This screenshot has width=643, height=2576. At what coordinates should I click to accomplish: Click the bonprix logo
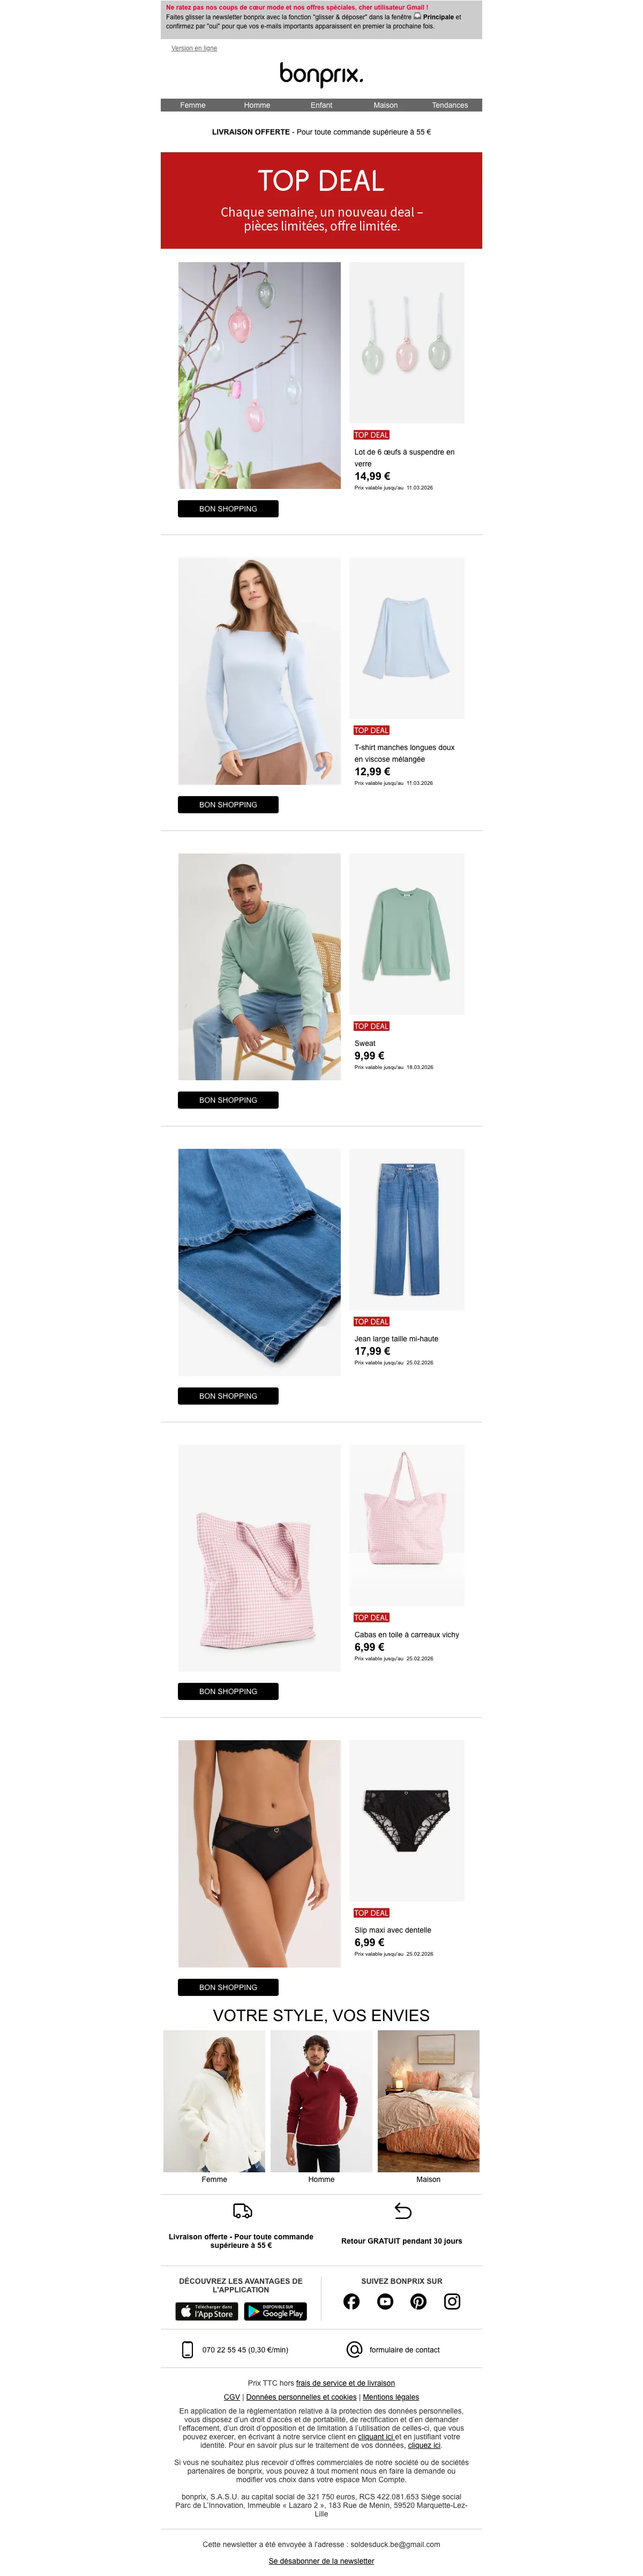click(x=321, y=74)
